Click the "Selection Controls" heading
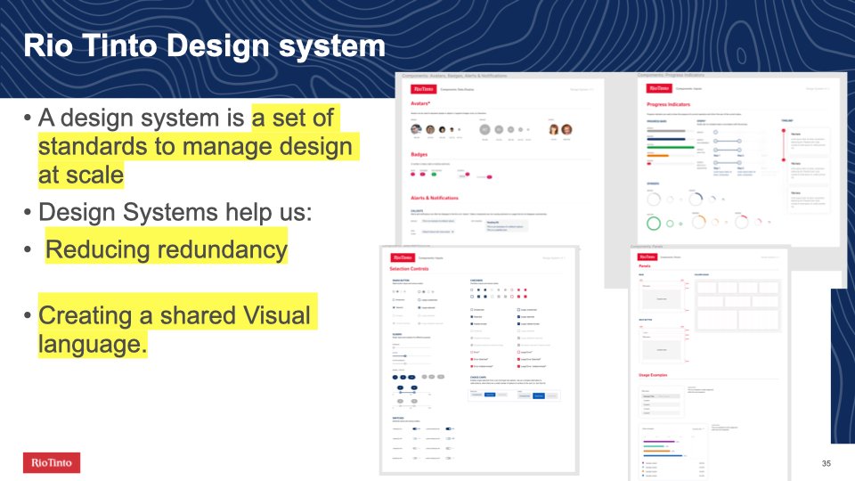 (x=409, y=269)
